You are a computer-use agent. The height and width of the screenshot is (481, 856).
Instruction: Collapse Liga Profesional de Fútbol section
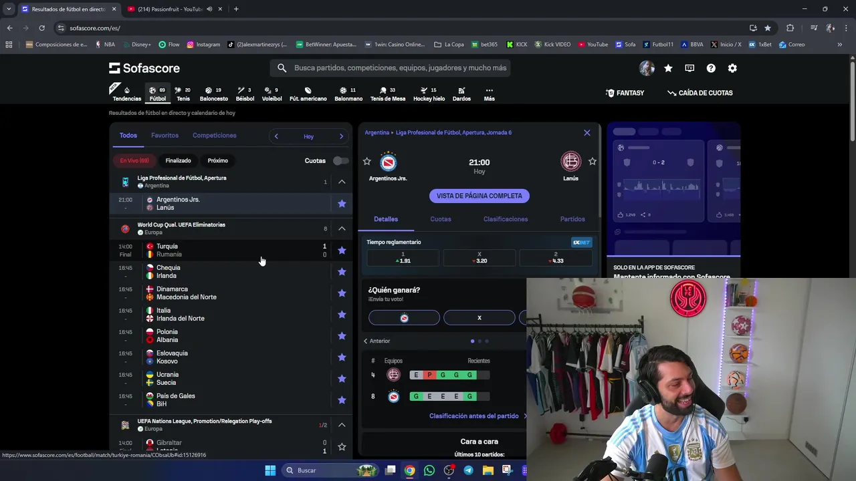coord(342,182)
